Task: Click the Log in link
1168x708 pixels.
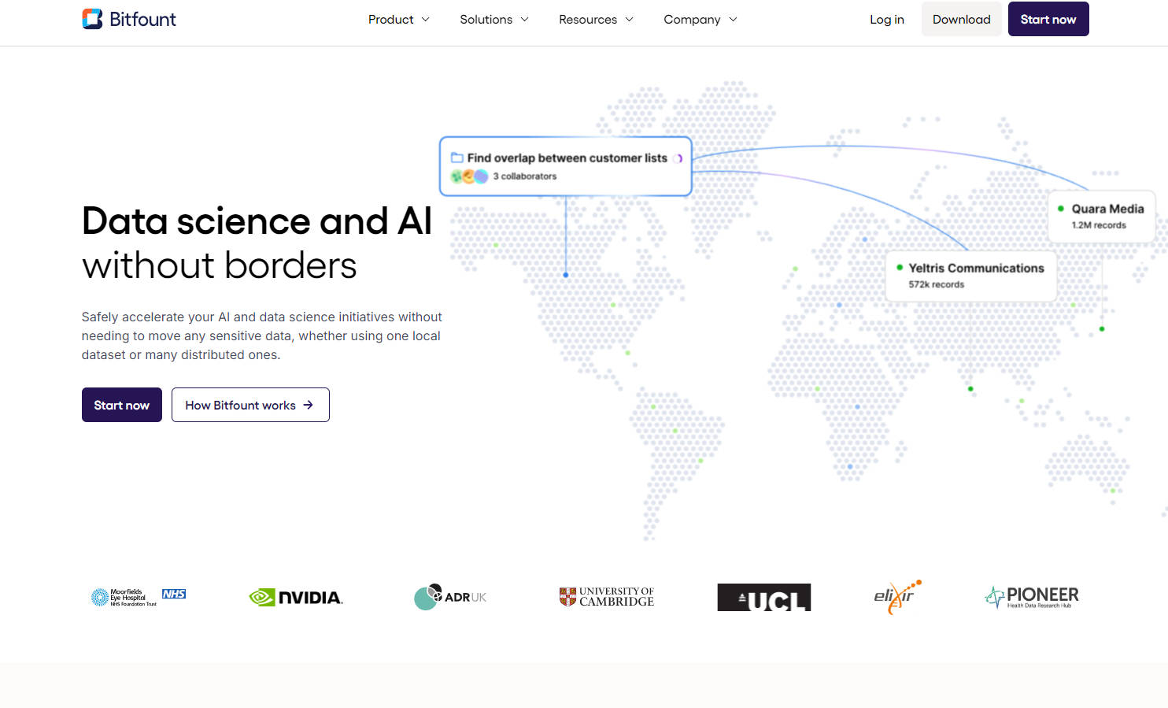Action: [x=886, y=19]
